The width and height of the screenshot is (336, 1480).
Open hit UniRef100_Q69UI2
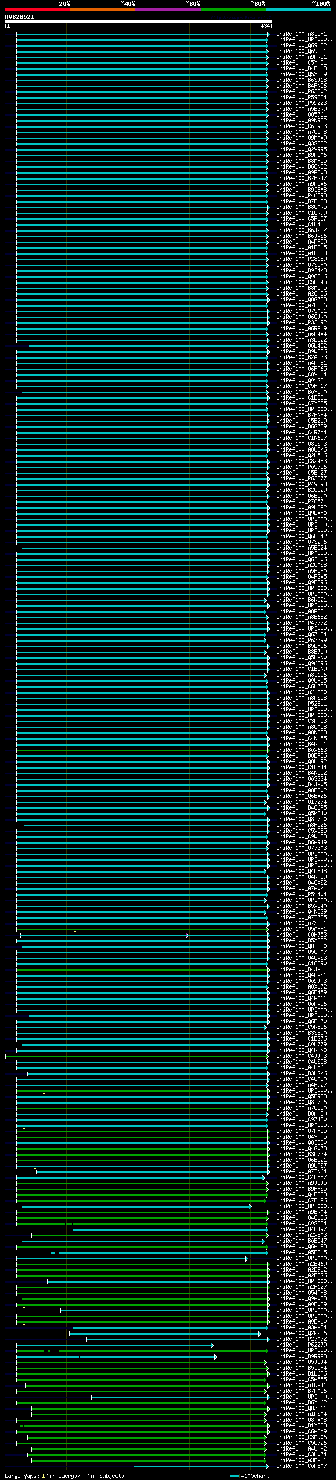301,45
